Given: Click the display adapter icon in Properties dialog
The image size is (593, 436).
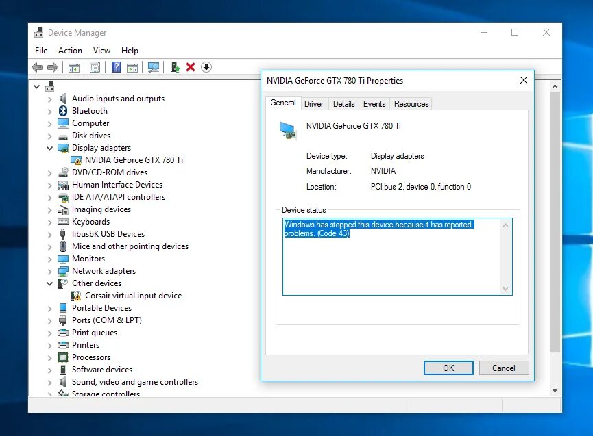Looking at the screenshot, I should (288, 130).
